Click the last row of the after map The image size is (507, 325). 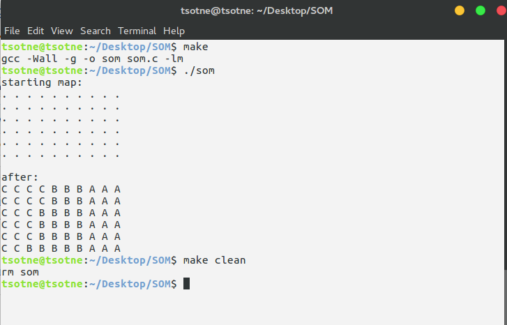[61, 248]
